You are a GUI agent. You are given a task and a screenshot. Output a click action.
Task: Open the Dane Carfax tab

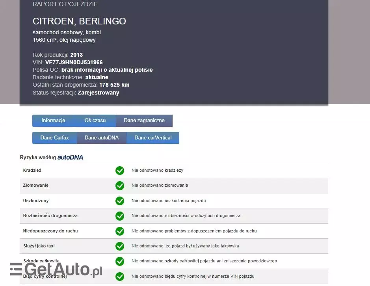pos(54,138)
